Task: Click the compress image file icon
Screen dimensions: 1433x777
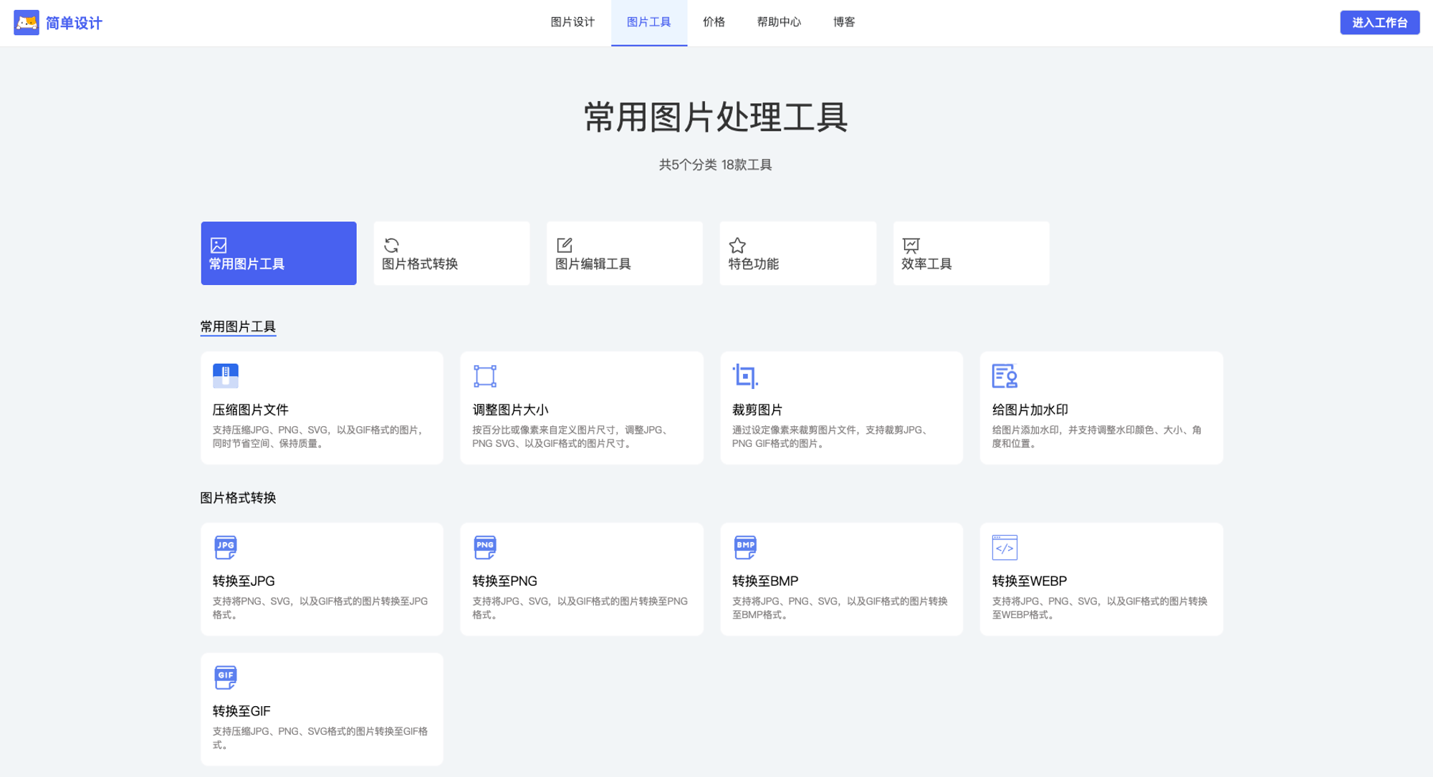Action: coord(225,375)
